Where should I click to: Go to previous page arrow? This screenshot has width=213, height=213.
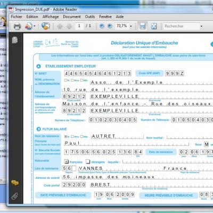pyautogui.click(x=60, y=26)
